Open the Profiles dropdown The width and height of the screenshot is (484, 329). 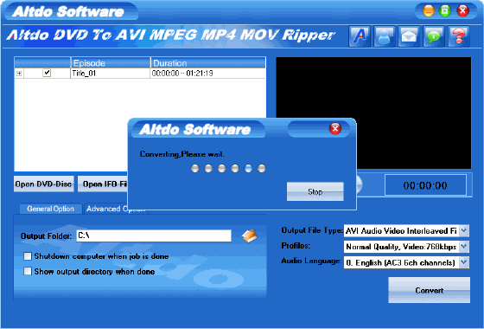click(x=464, y=247)
